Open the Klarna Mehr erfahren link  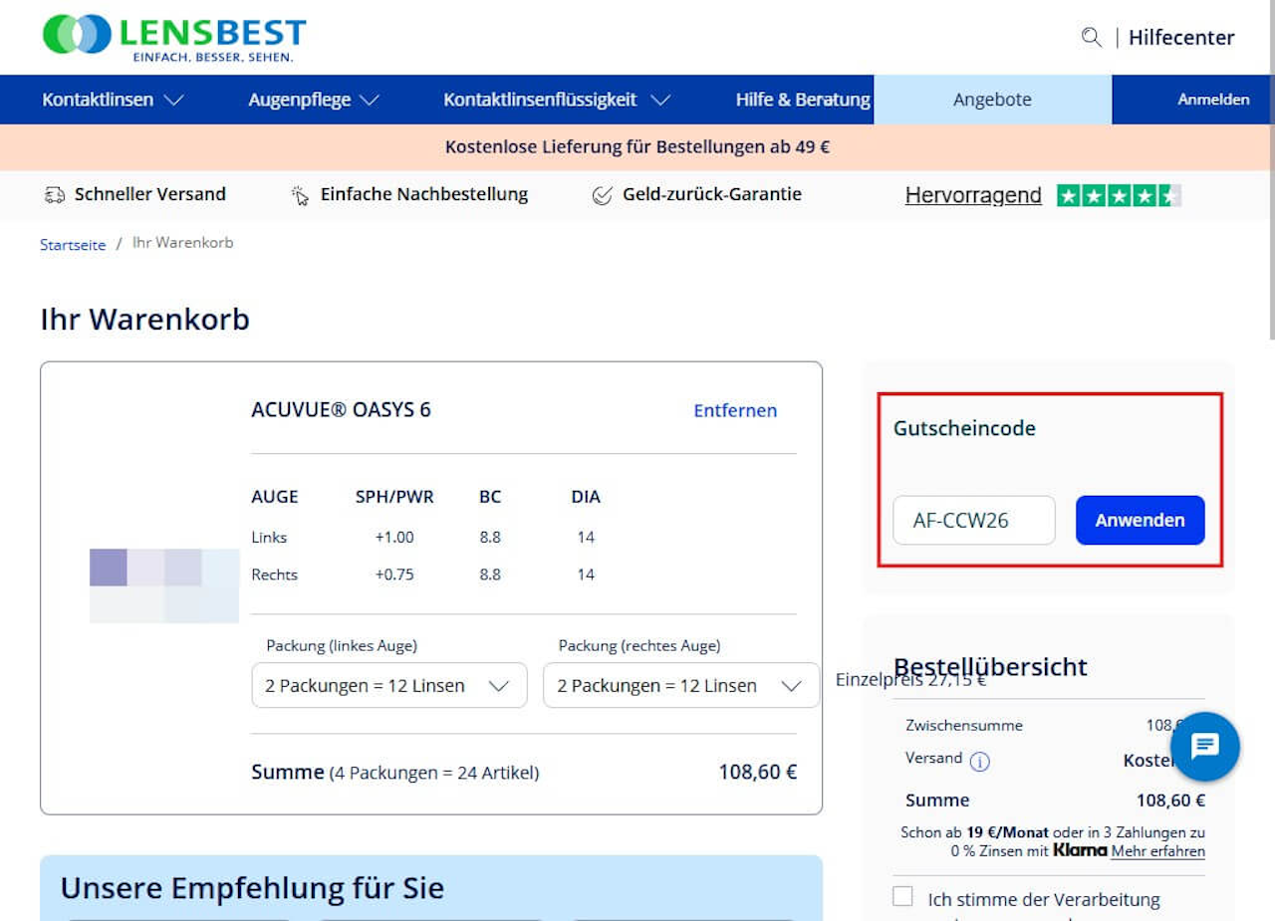(1158, 851)
